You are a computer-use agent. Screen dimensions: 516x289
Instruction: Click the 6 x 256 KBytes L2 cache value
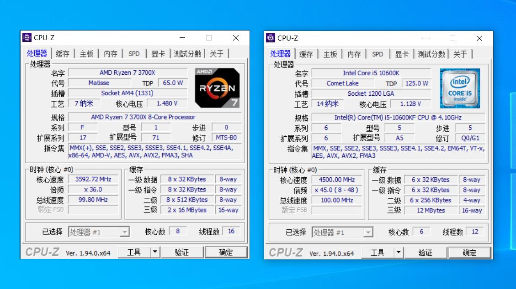(431, 200)
